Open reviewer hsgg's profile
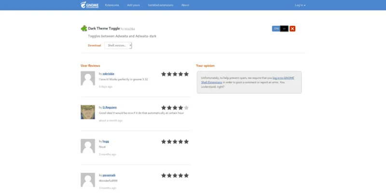The image size is (386, 193). 106,141
